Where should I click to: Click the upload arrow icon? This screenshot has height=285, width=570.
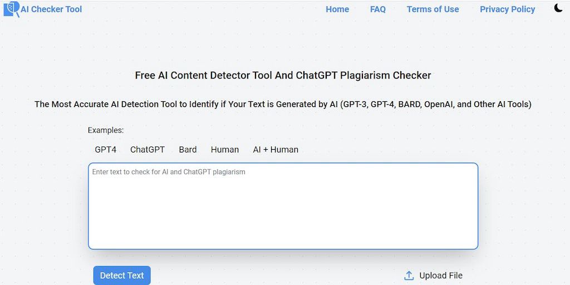409,276
